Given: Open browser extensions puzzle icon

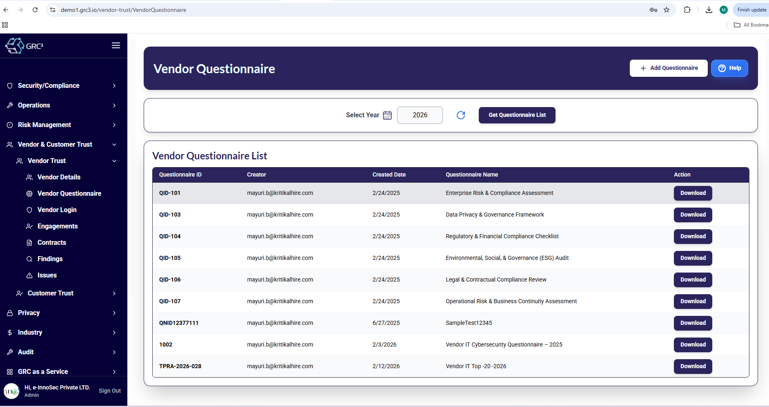Looking at the screenshot, I should (x=687, y=10).
